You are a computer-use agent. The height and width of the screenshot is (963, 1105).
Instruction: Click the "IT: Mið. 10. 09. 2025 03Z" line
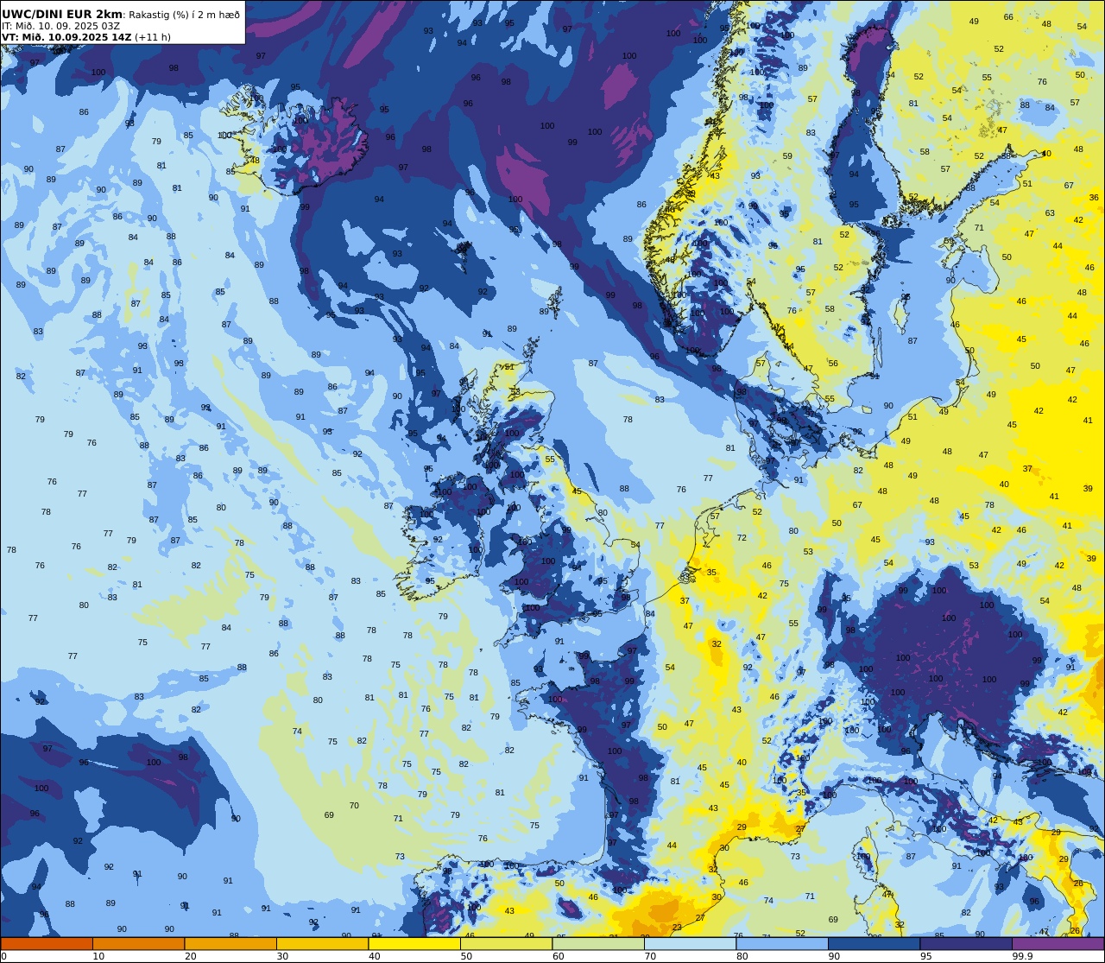(60, 26)
